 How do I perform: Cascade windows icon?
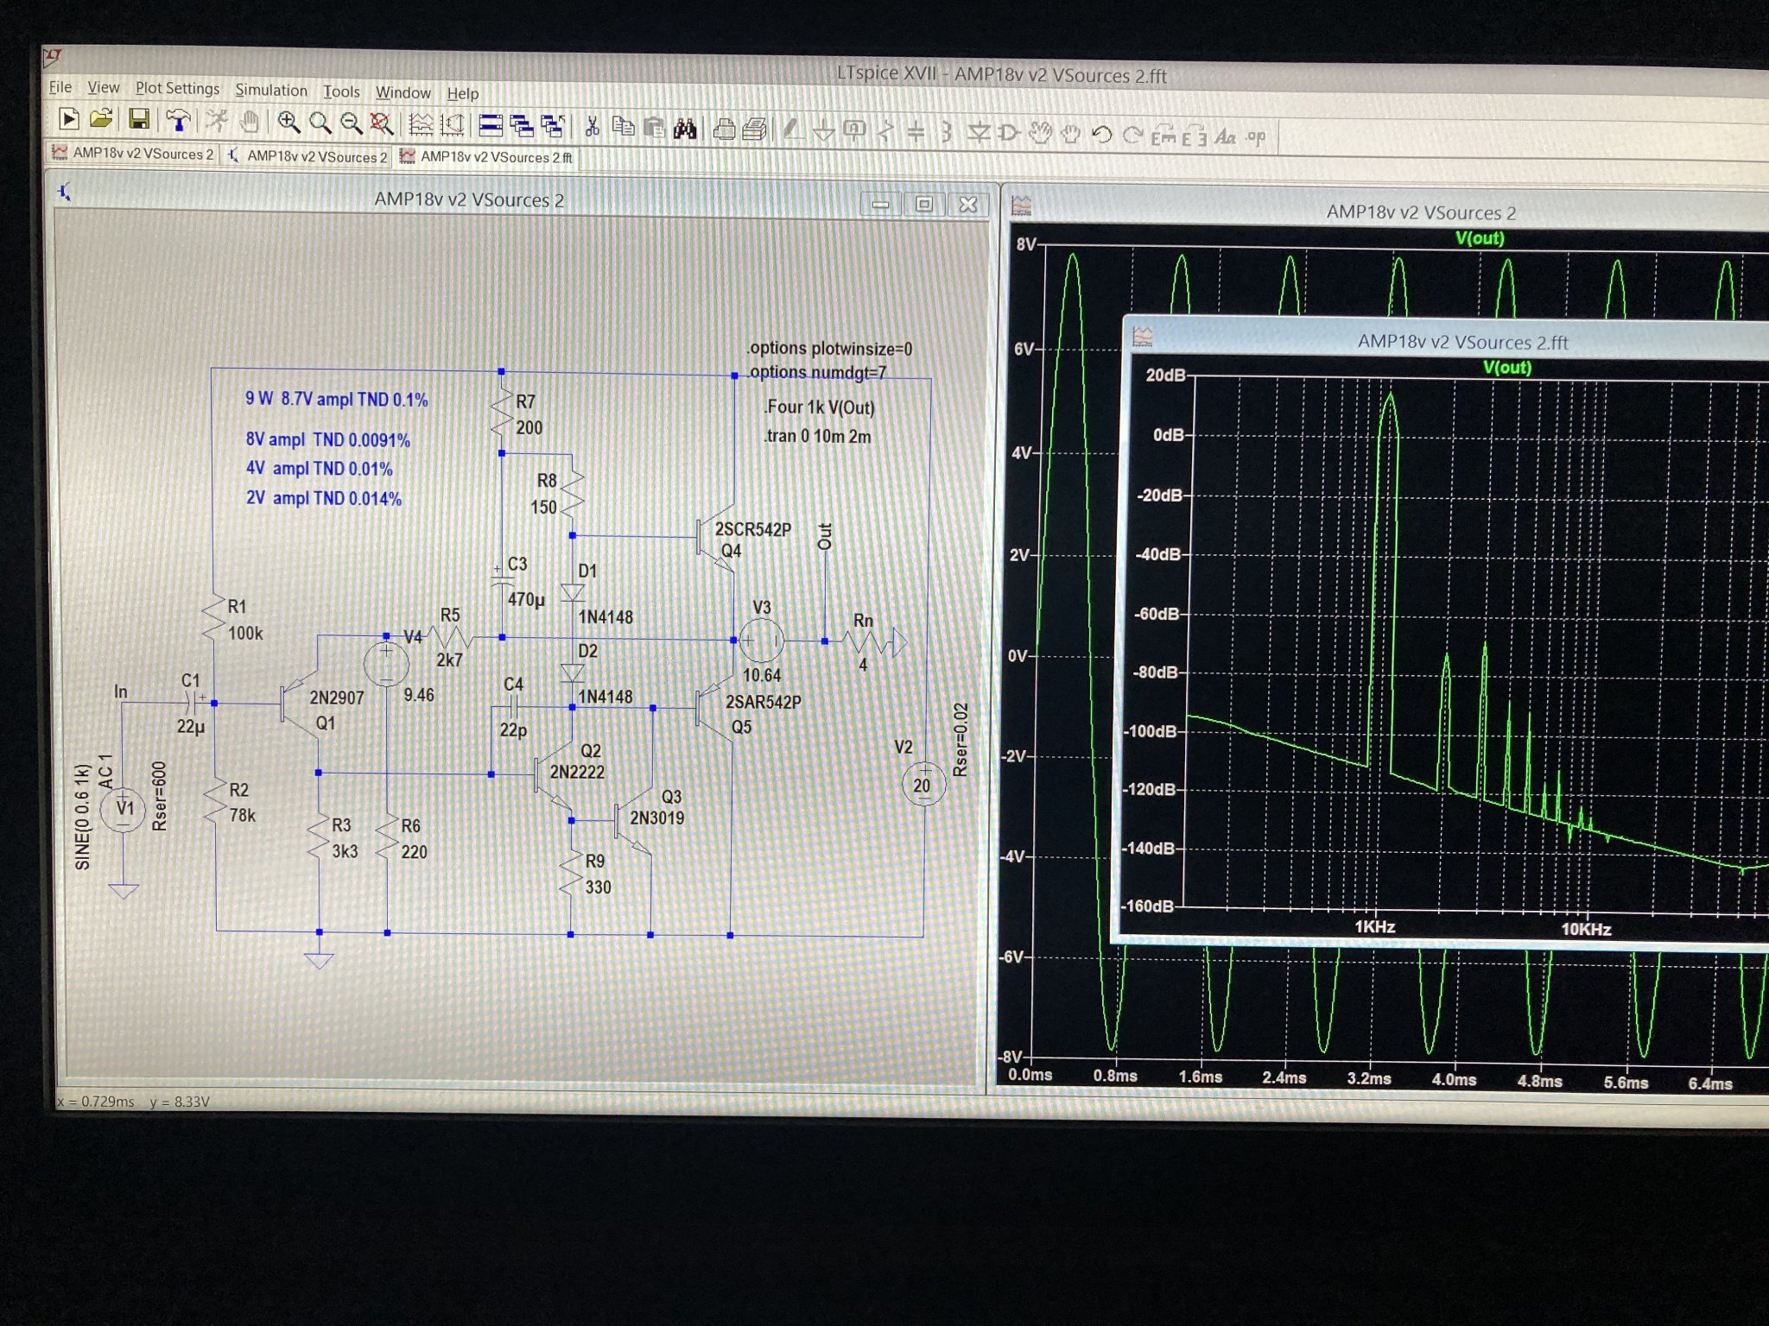pyautogui.click(x=521, y=127)
